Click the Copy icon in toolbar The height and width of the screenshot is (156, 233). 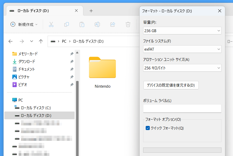click(x=67, y=24)
